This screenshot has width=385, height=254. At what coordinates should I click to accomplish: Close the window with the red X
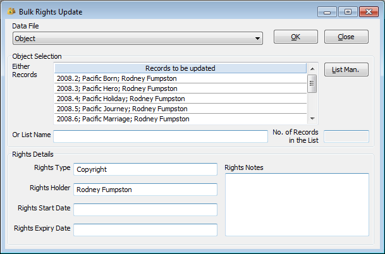tap(369, 12)
